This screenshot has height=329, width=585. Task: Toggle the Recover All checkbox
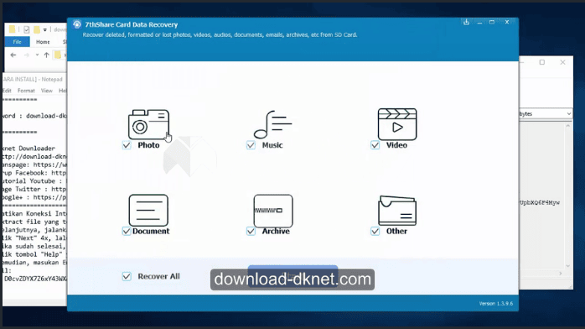(127, 276)
